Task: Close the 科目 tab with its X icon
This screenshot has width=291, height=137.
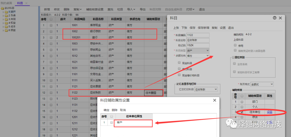Action: coord(26,3)
